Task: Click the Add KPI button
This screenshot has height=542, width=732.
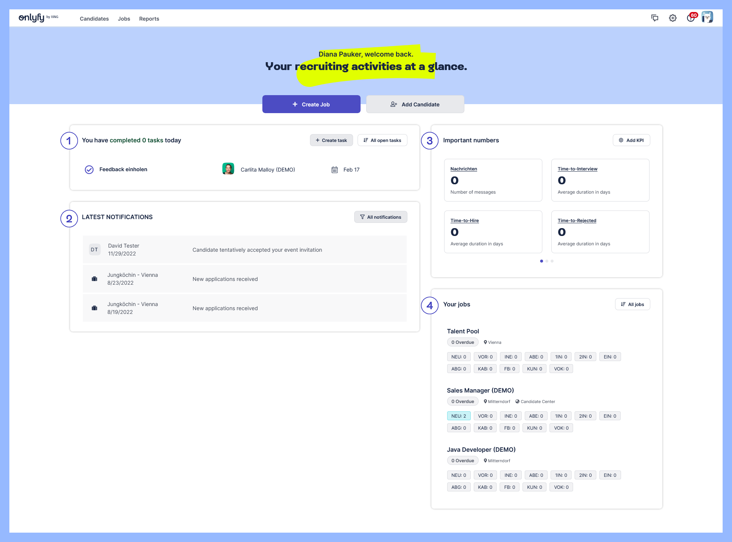Action: 631,140
